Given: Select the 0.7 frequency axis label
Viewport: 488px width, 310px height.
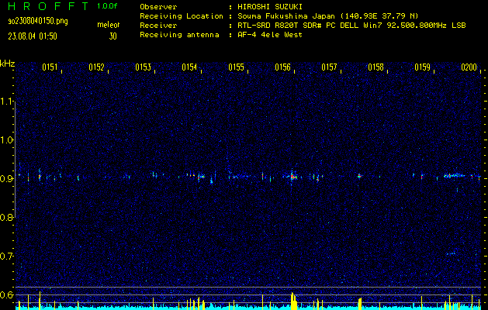Looking at the screenshot, I should pyautogui.click(x=7, y=256).
